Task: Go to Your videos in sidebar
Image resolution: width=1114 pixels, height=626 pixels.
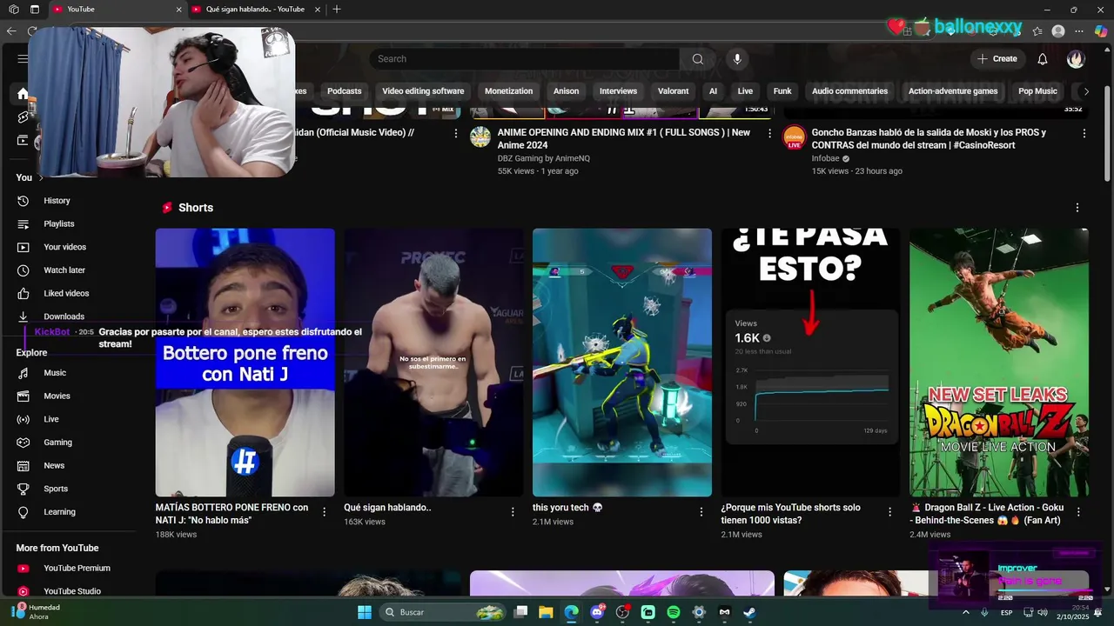Action: click(64, 247)
